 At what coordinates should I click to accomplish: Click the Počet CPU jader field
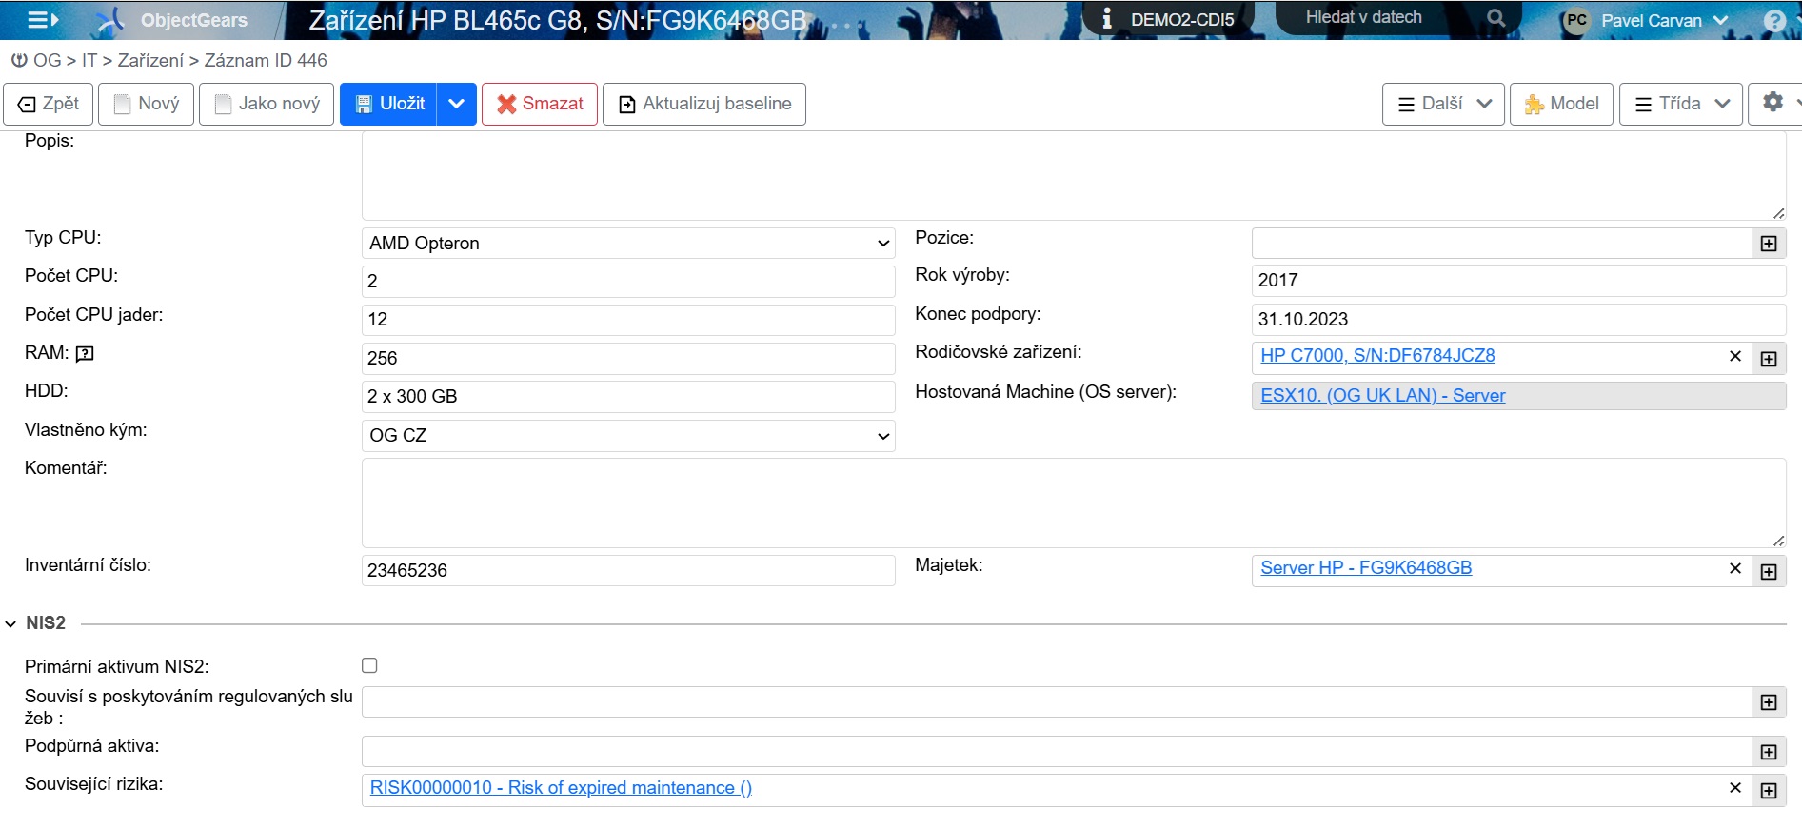pyautogui.click(x=628, y=320)
